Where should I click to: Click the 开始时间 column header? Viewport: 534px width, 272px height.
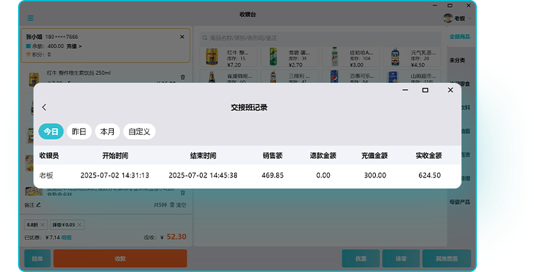[x=115, y=156]
